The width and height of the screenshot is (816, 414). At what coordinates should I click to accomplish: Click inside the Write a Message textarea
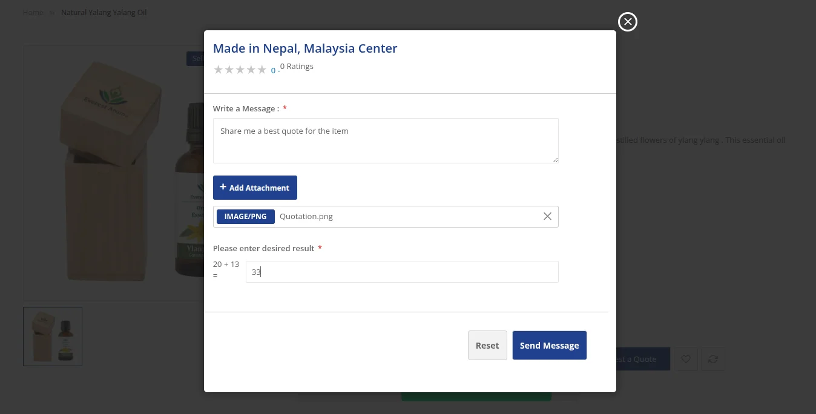386,140
